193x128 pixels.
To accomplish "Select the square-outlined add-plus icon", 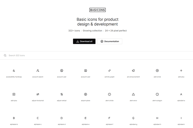I will point(14,94).
